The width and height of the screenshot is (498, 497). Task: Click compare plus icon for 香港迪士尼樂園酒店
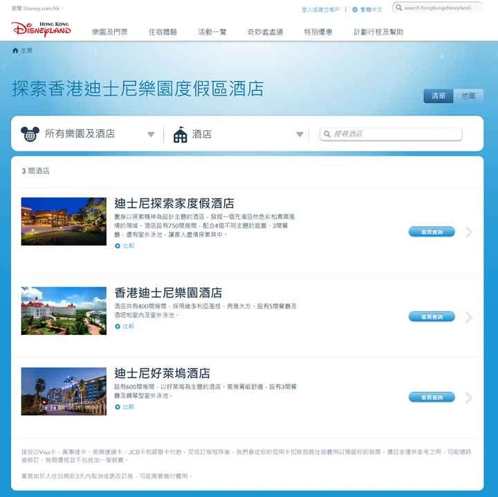pos(118,326)
